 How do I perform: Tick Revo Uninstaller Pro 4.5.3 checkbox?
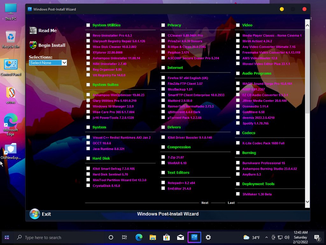pos(88,35)
